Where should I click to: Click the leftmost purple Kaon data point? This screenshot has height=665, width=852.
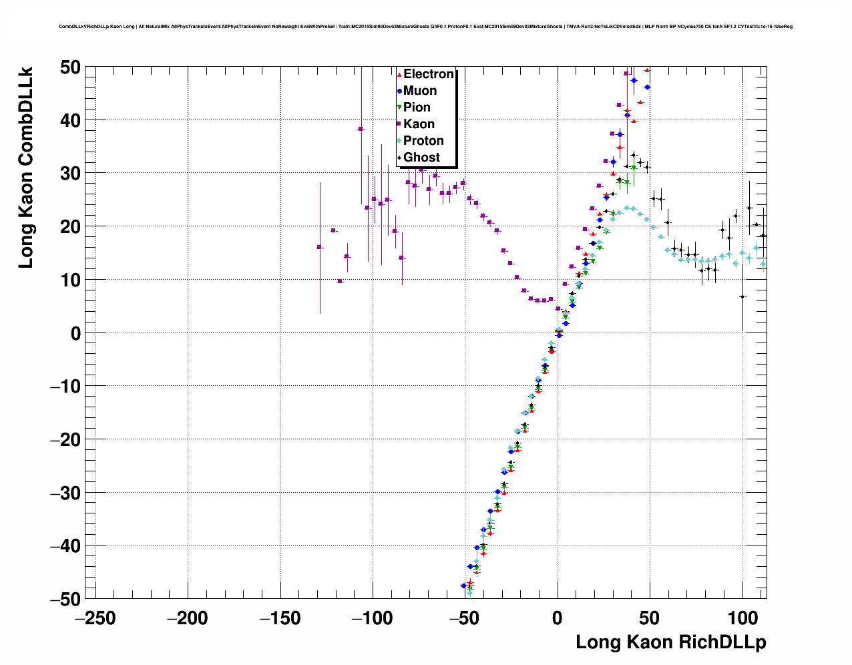point(319,247)
